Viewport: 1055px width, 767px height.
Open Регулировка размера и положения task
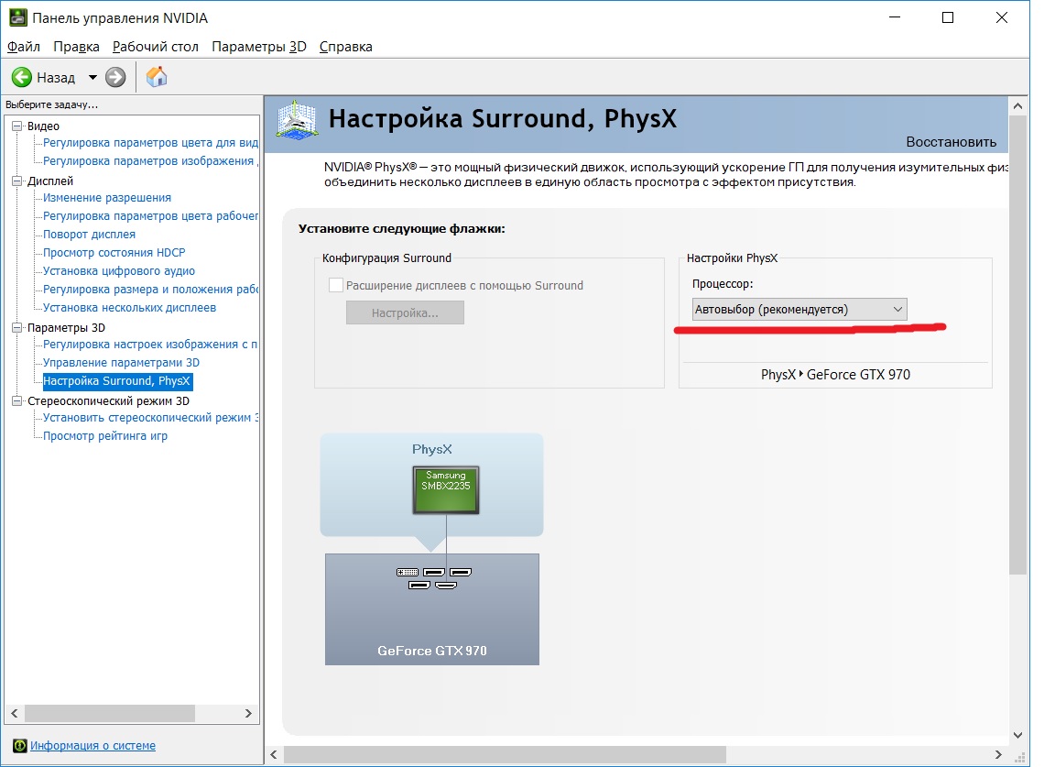click(x=151, y=289)
